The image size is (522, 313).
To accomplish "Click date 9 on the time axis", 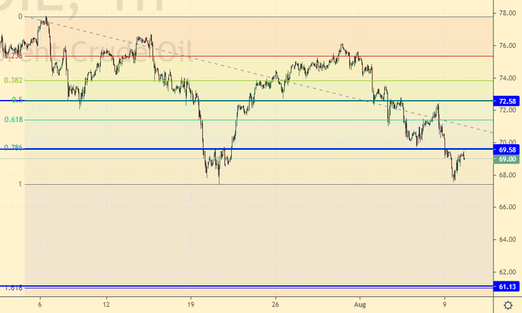I will (444, 304).
